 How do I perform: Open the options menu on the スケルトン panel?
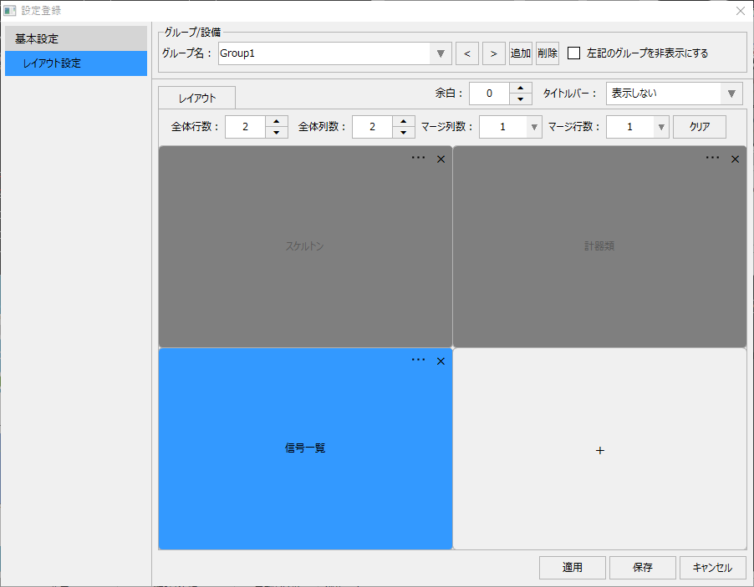[x=418, y=158]
